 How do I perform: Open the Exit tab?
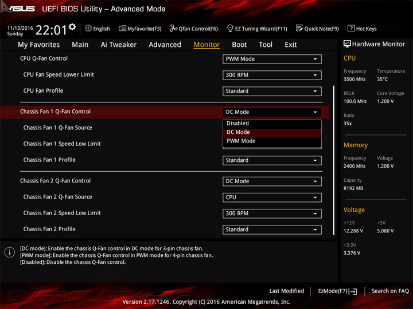pyautogui.click(x=291, y=45)
